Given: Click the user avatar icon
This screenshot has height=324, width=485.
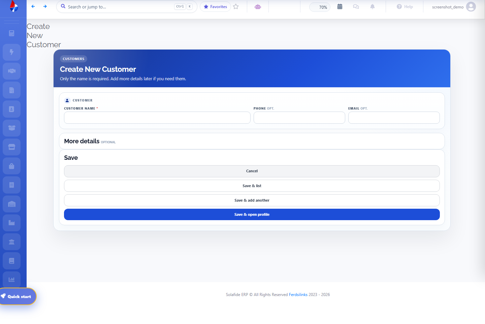Looking at the screenshot, I should (x=471, y=6).
